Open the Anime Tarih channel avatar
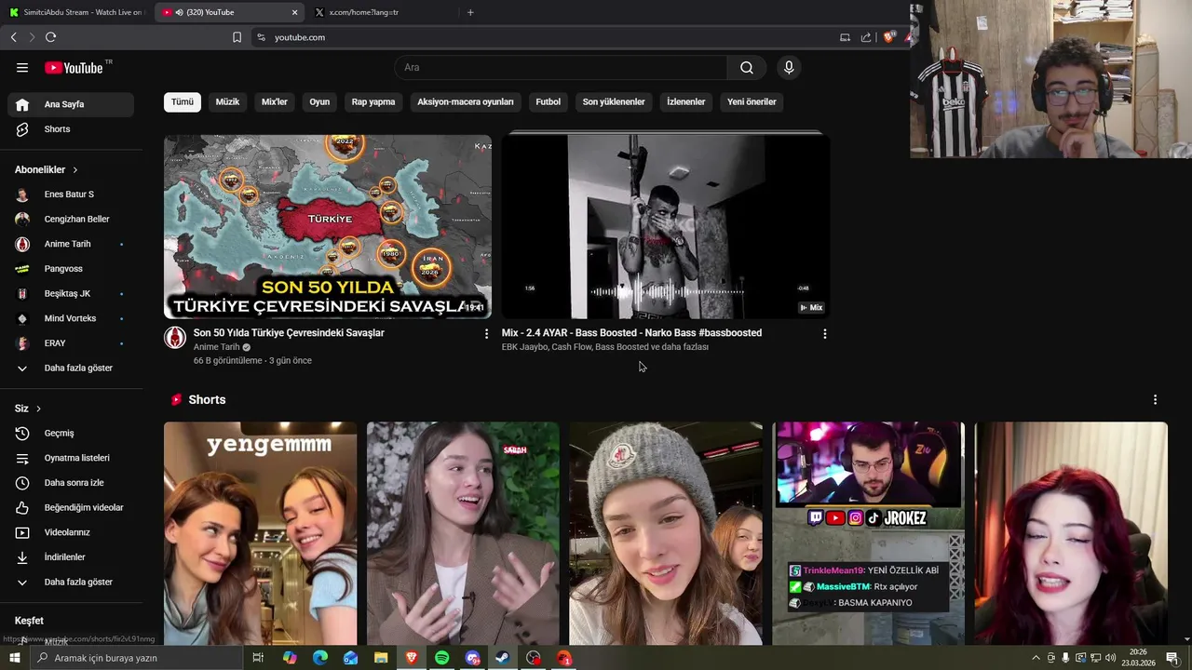1192x670 pixels. pyautogui.click(x=175, y=337)
